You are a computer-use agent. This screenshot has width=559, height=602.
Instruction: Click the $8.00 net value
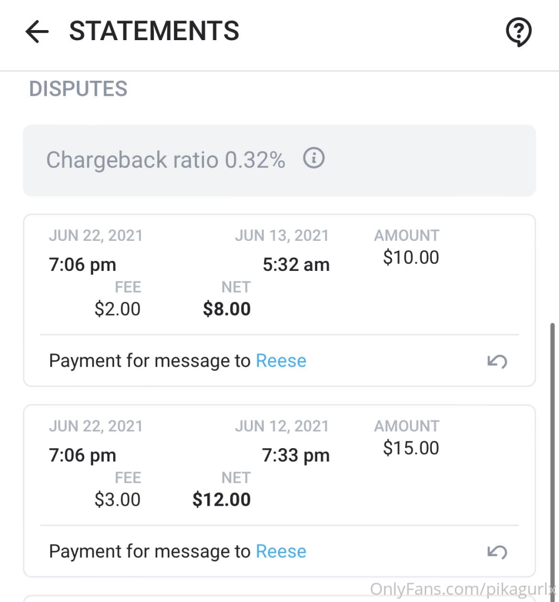(x=227, y=309)
